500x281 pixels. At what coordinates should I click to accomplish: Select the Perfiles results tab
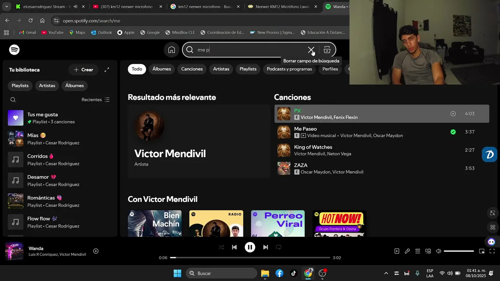(x=330, y=69)
